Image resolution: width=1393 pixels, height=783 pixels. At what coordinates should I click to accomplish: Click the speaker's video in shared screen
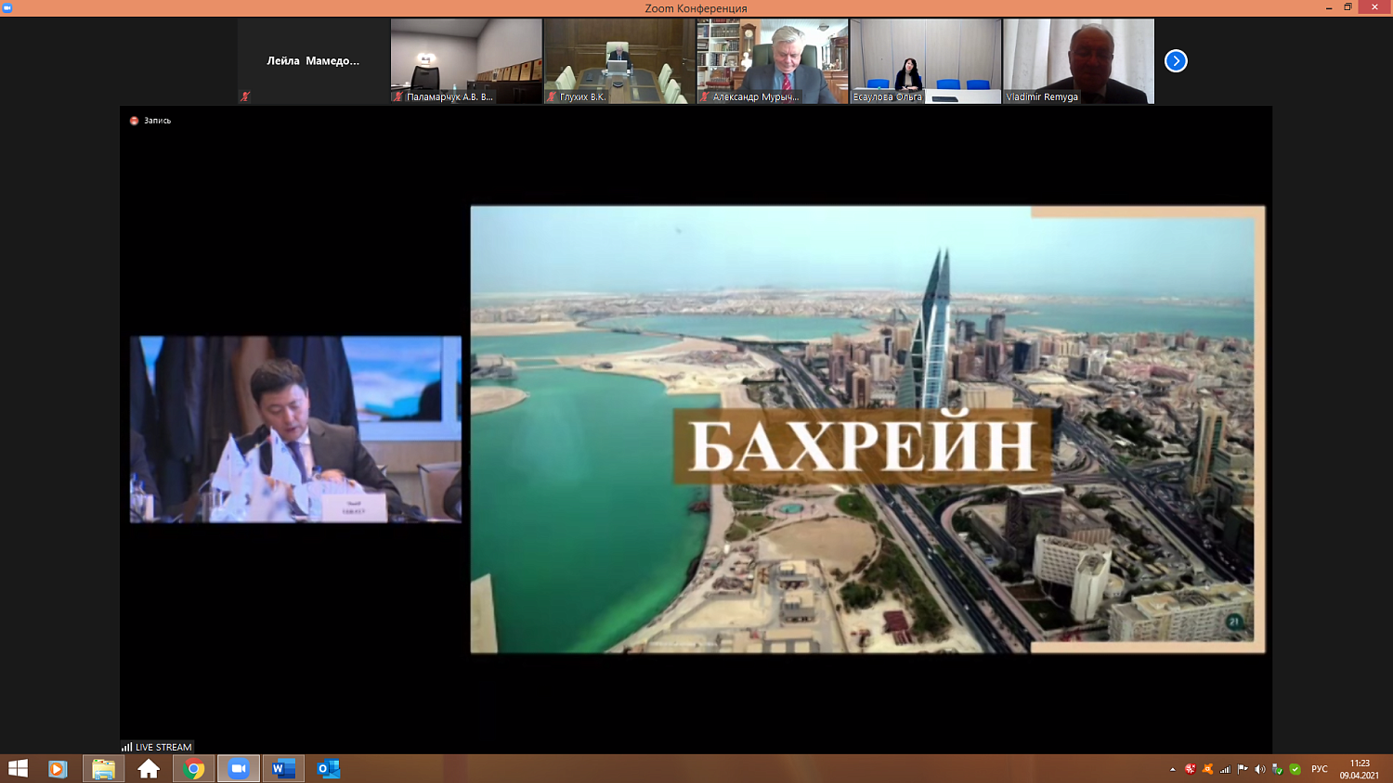(x=295, y=430)
